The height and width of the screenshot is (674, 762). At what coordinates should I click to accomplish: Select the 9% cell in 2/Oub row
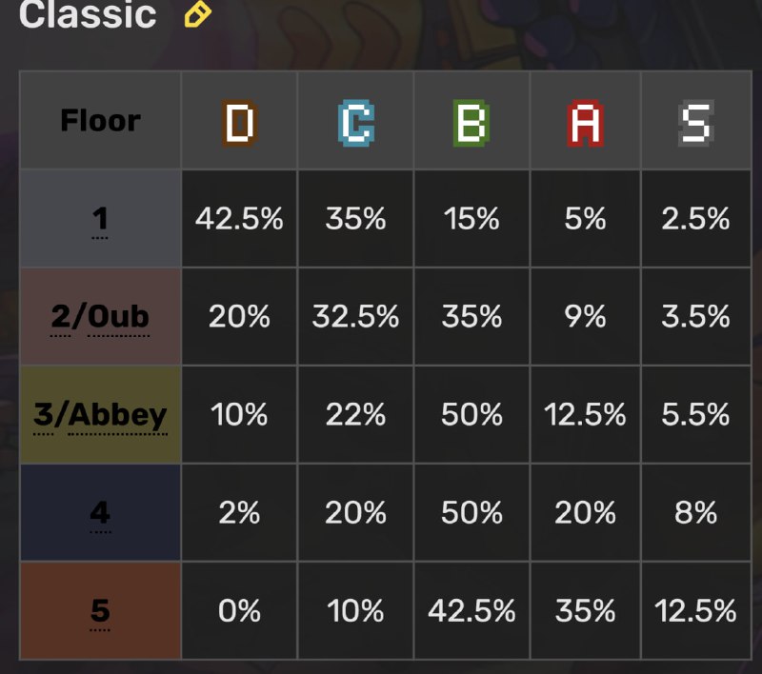(x=585, y=317)
